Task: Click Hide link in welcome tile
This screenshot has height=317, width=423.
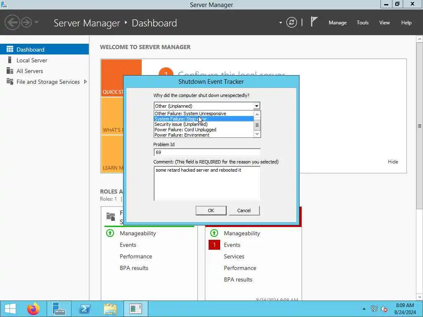Action: tap(393, 162)
